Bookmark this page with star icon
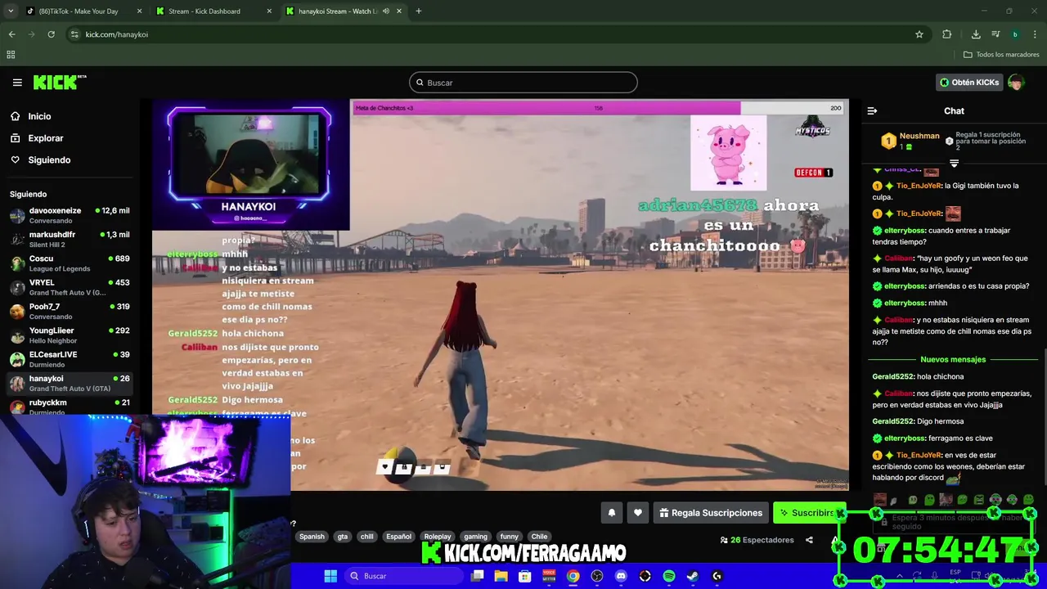The width and height of the screenshot is (1047, 589). point(919,34)
